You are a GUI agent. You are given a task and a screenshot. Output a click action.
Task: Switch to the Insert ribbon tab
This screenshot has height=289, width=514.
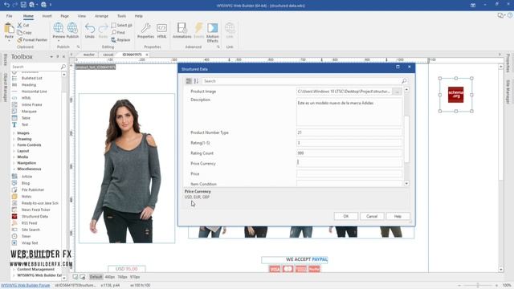point(47,16)
